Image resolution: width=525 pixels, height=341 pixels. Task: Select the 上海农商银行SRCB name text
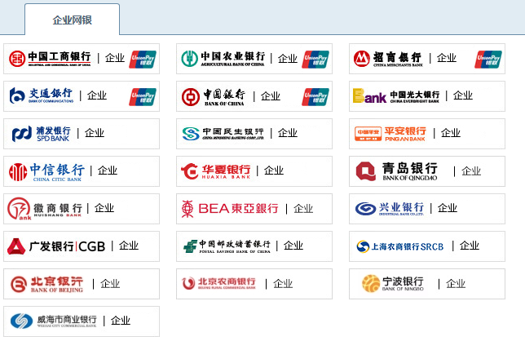[408, 247]
